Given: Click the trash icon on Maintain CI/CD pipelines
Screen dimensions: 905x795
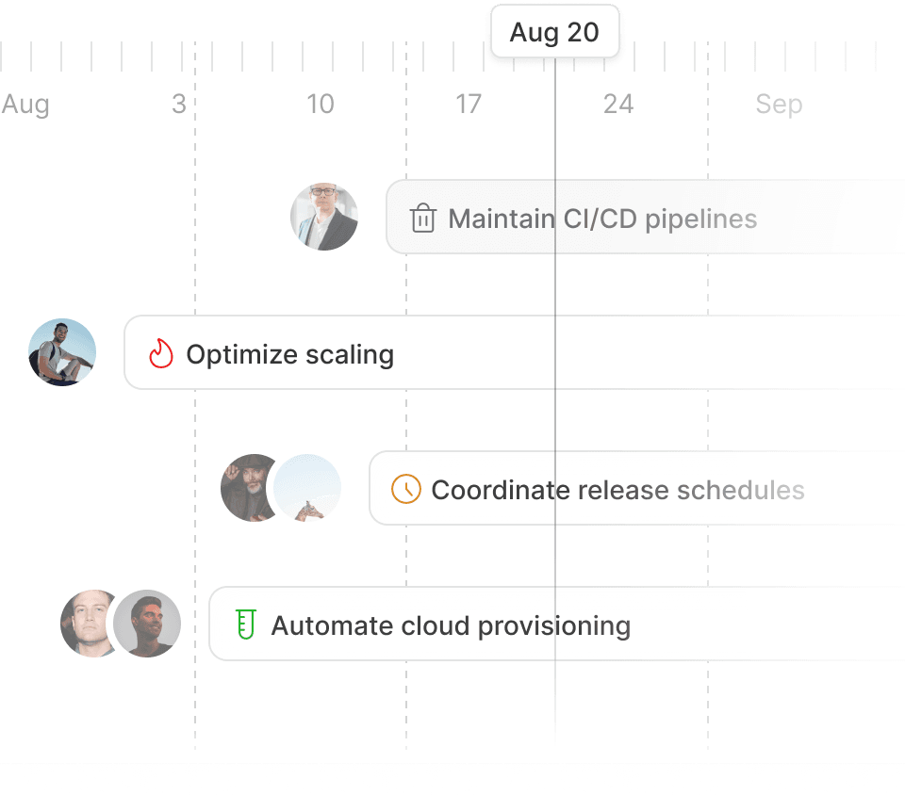Looking at the screenshot, I should 424,218.
